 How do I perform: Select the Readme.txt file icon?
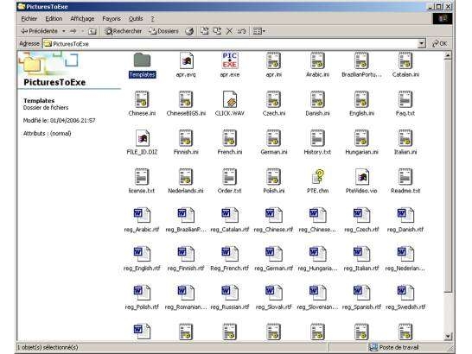(405, 176)
